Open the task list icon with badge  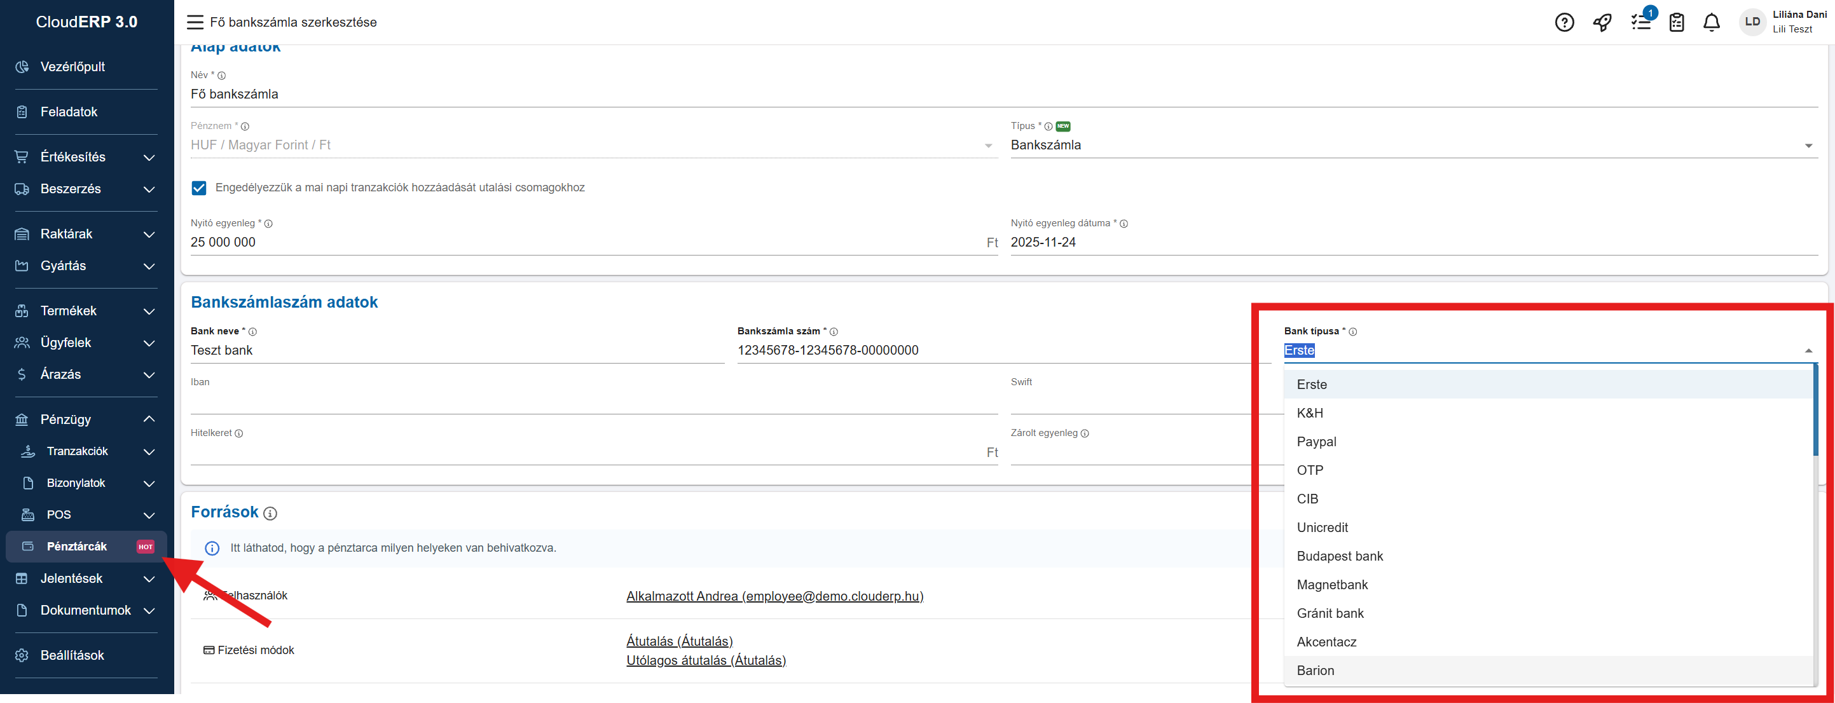[x=1640, y=23]
